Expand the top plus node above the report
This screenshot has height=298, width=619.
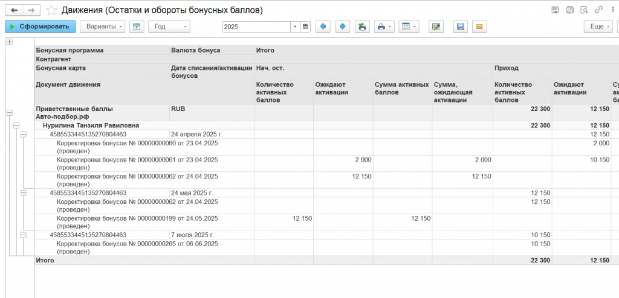[x=9, y=42]
